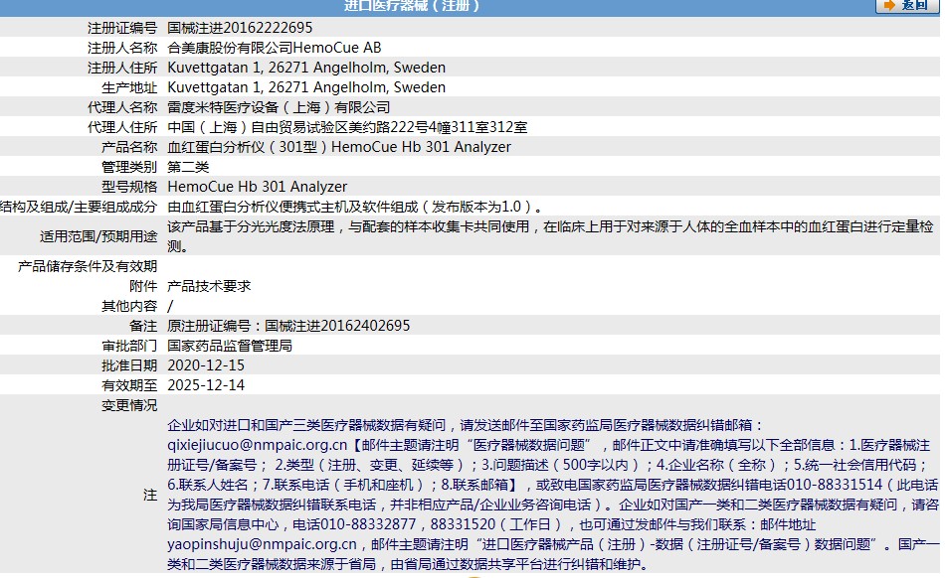Click the 返回 back button
The image size is (945, 578).
[906, 5]
